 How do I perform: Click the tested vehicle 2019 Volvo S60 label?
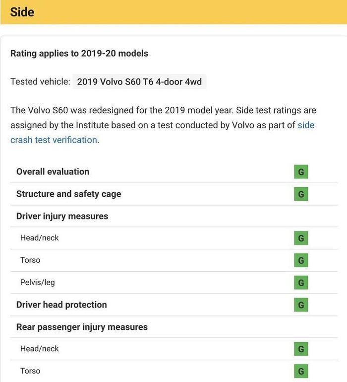(139, 81)
